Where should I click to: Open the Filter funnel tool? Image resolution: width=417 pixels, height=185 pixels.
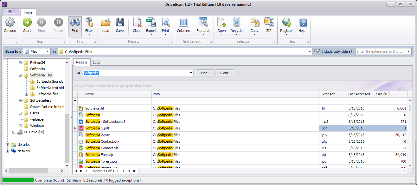[x=89, y=22]
